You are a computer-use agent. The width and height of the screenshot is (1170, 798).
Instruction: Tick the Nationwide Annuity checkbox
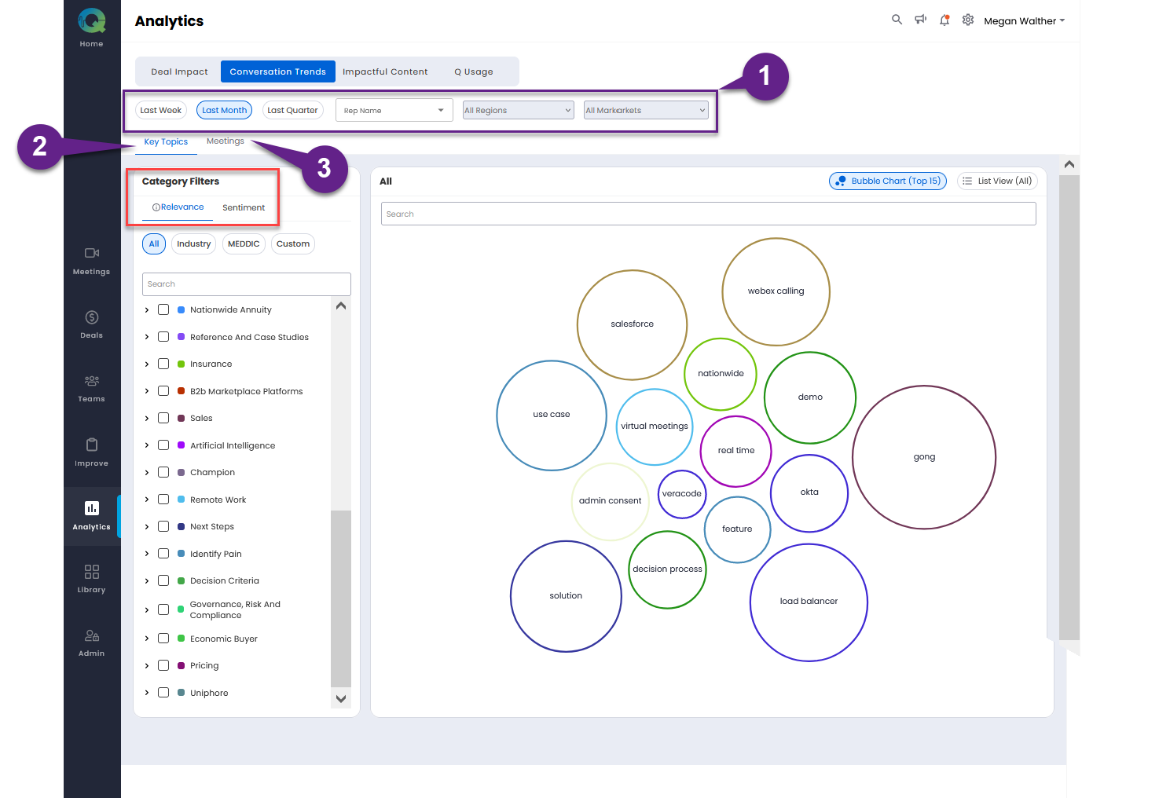(163, 309)
